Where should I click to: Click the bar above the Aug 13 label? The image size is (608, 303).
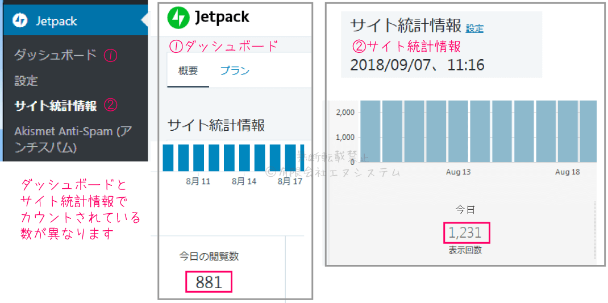(x=459, y=131)
